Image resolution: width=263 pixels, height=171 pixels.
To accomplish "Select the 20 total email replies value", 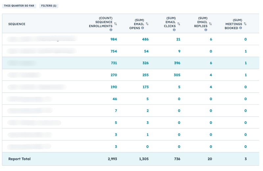I will (x=210, y=159).
